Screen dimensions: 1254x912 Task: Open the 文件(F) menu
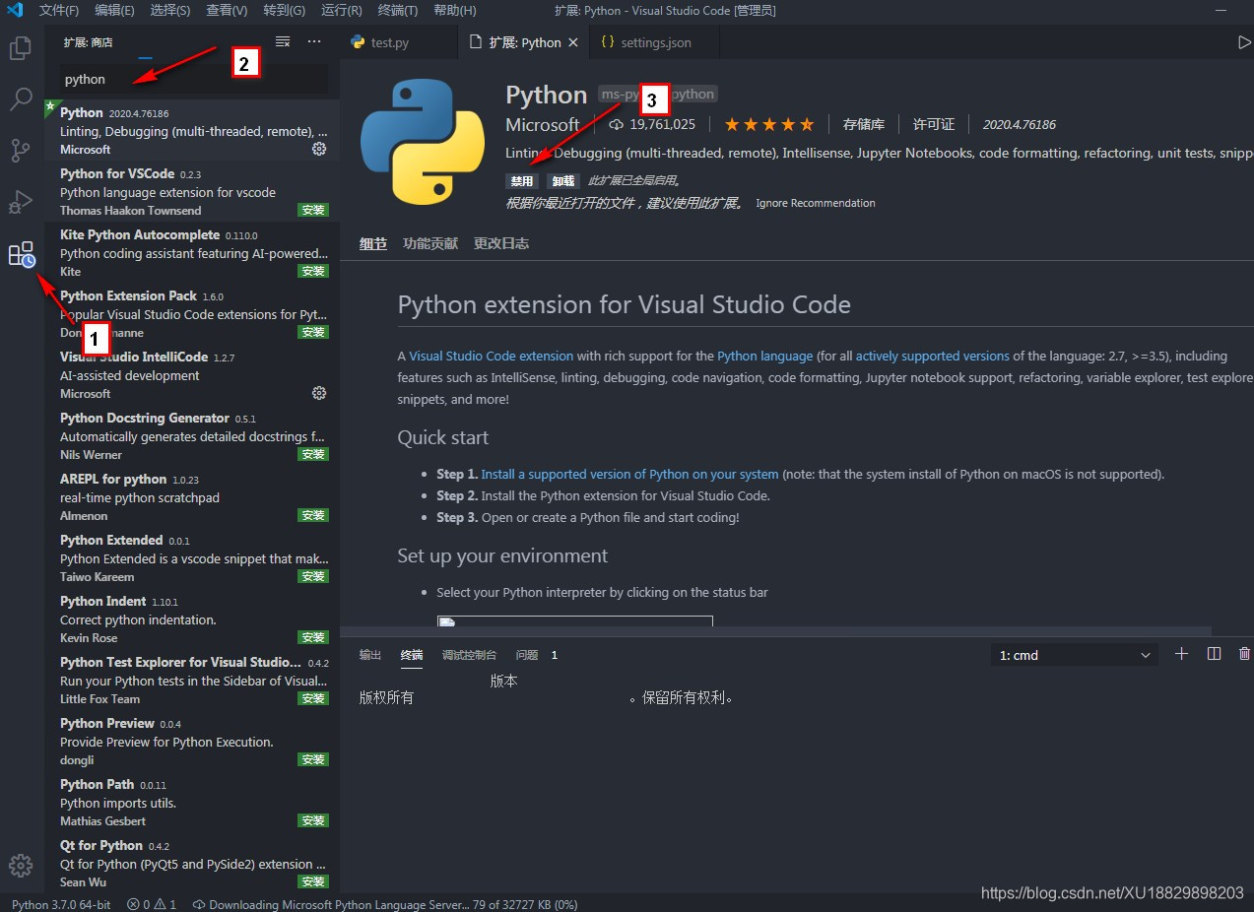pyautogui.click(x=59, y=10)
